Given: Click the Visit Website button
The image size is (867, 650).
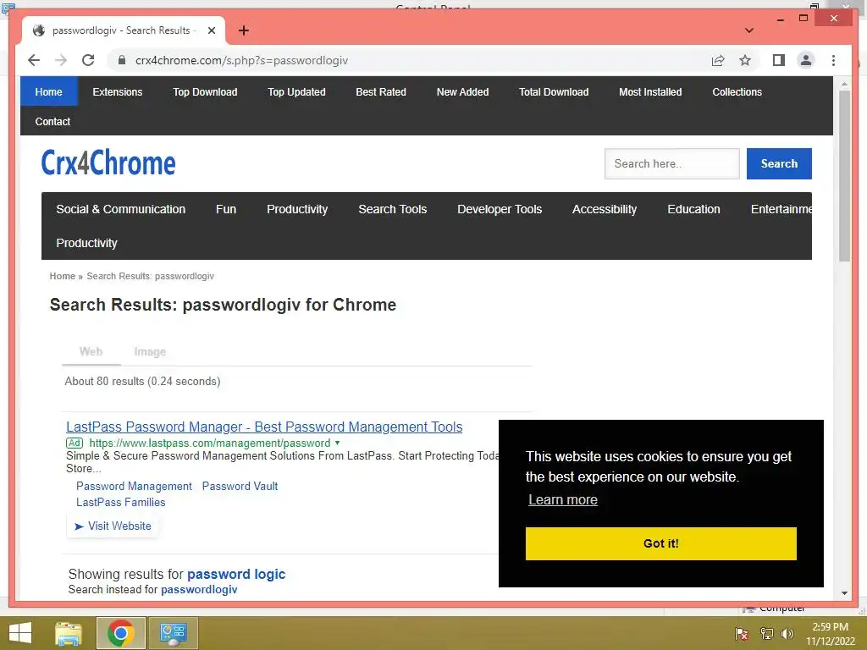Looking at the screenshot, I should (113, 526).
